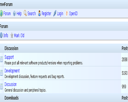
Task: Click the gray star Mark Old icon
Action: (12, 35)
